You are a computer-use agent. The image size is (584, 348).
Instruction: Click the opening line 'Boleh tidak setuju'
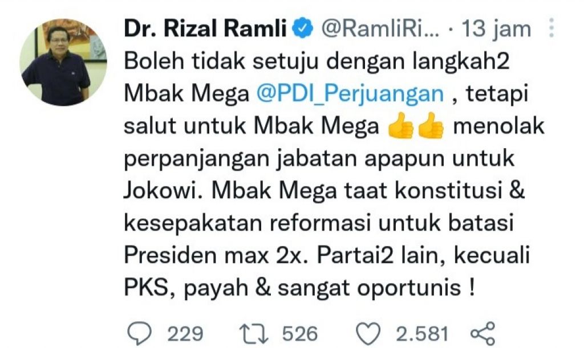point(221,60)
